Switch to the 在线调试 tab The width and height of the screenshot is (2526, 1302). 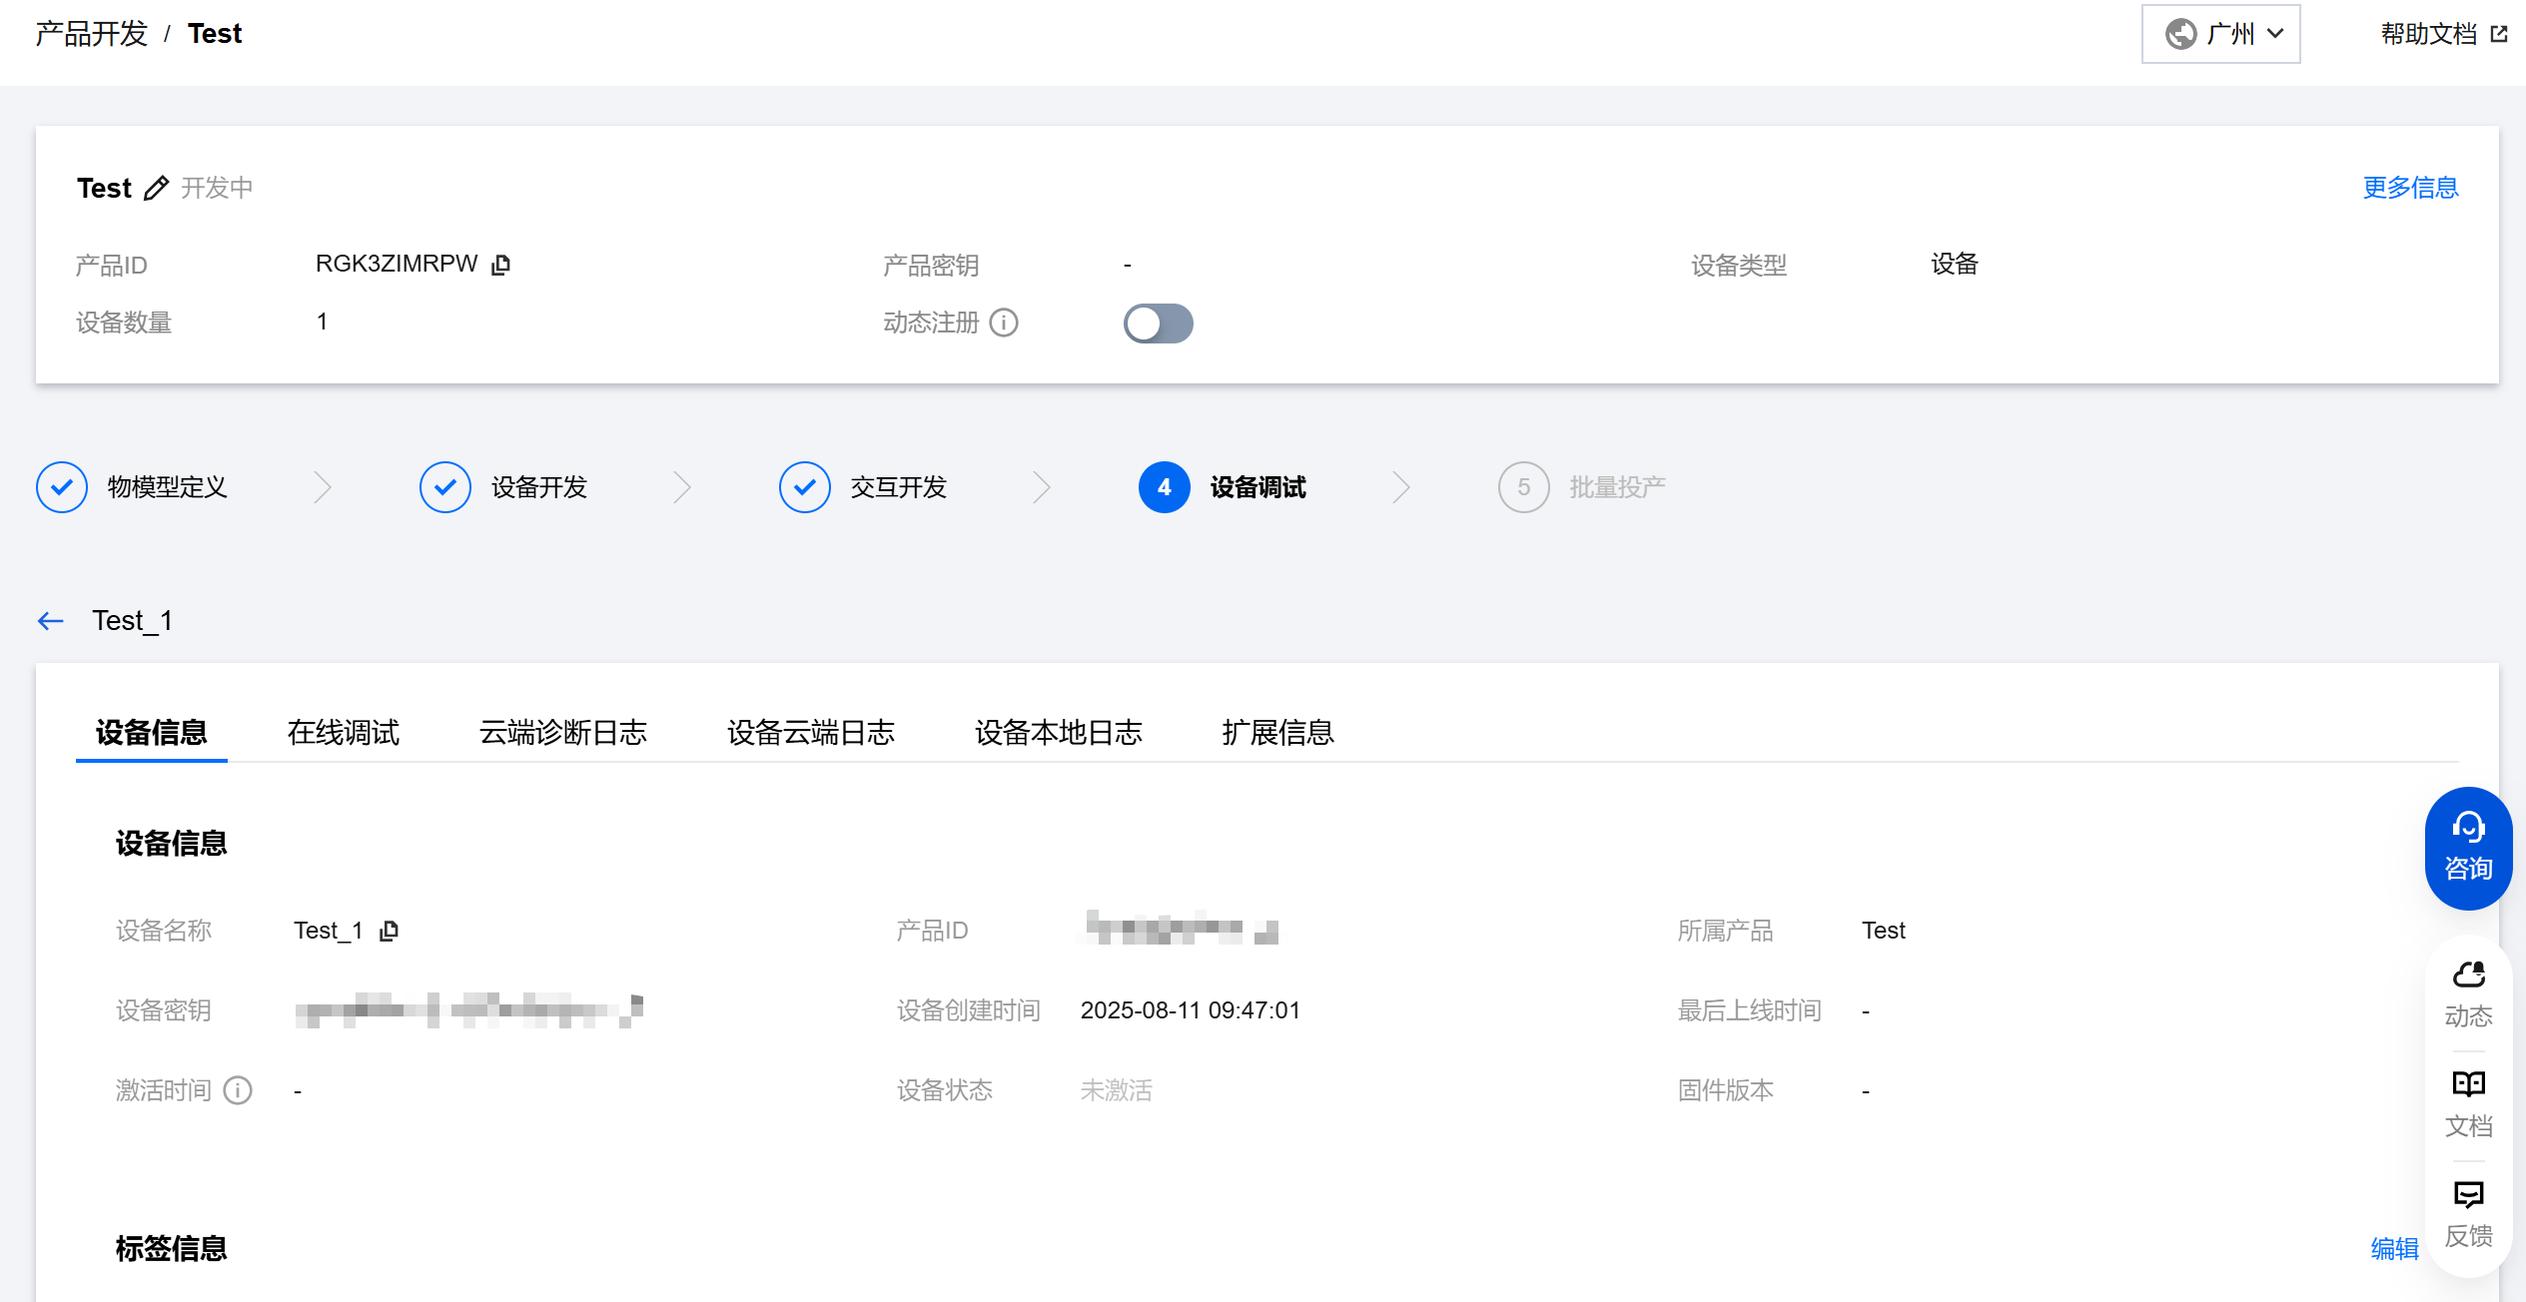343,733
